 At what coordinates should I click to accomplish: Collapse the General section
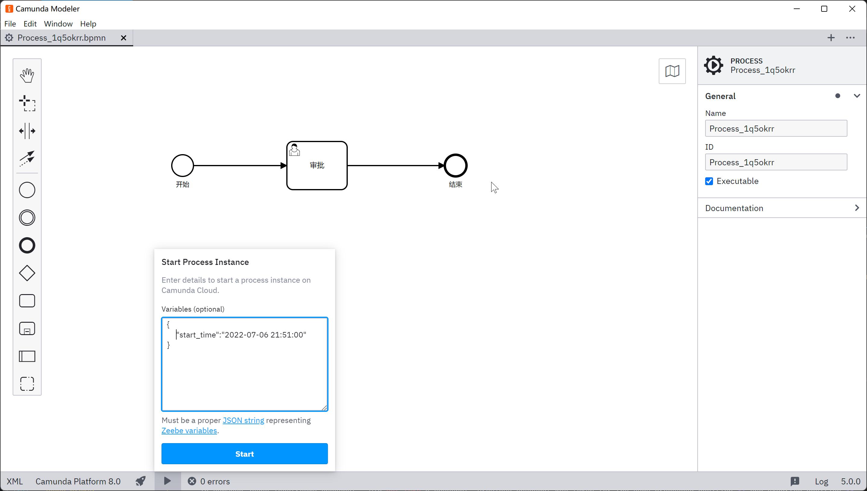click(x=856, y=96)
